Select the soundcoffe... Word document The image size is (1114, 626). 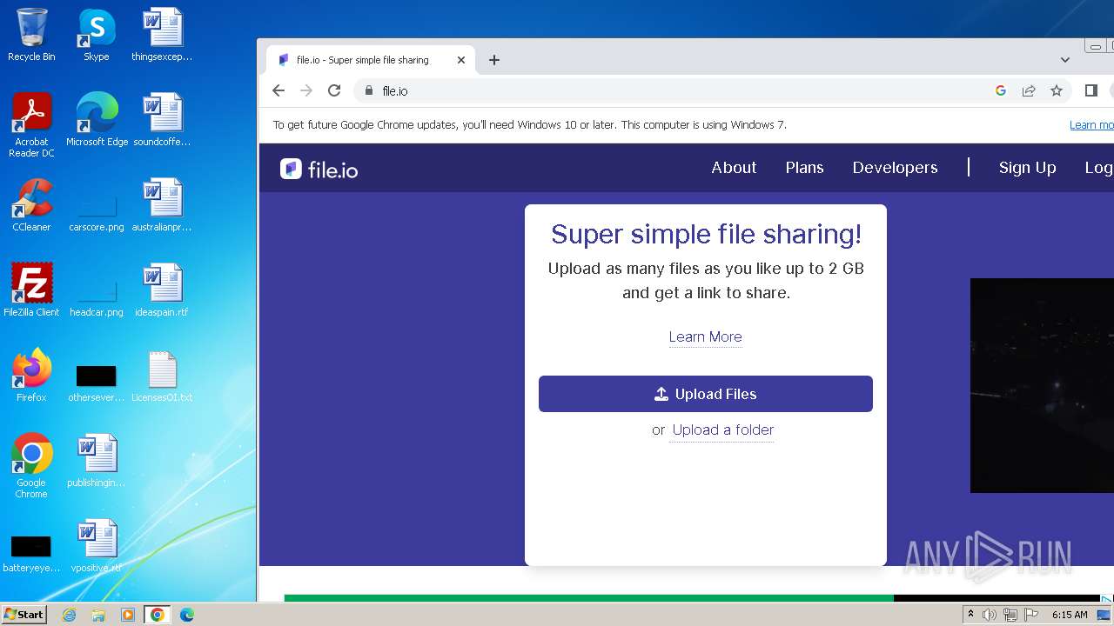pyautogui.click(x=162, y=120)
